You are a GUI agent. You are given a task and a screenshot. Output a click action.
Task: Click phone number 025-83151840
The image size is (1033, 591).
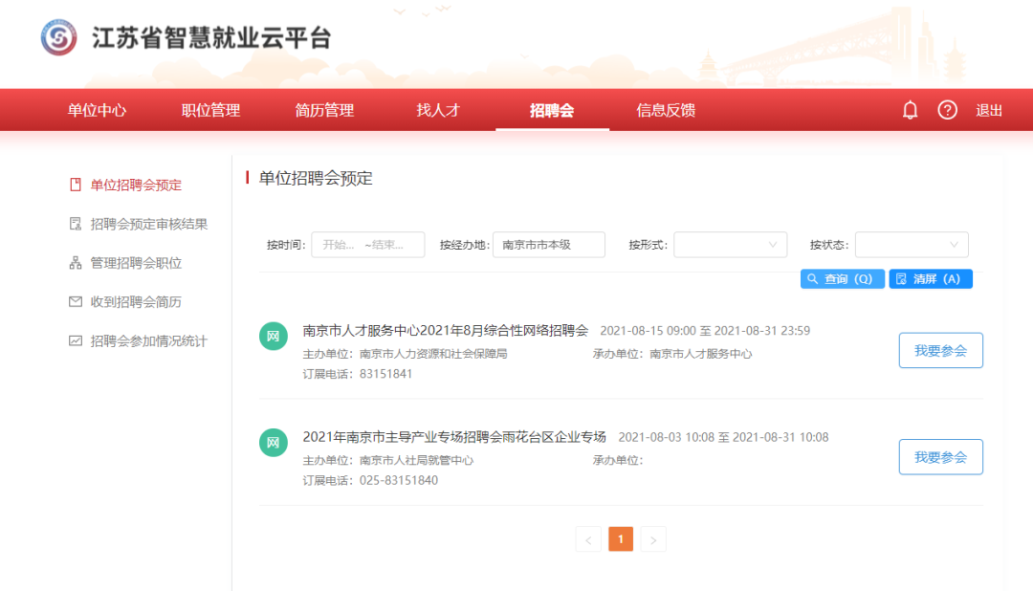399,480
